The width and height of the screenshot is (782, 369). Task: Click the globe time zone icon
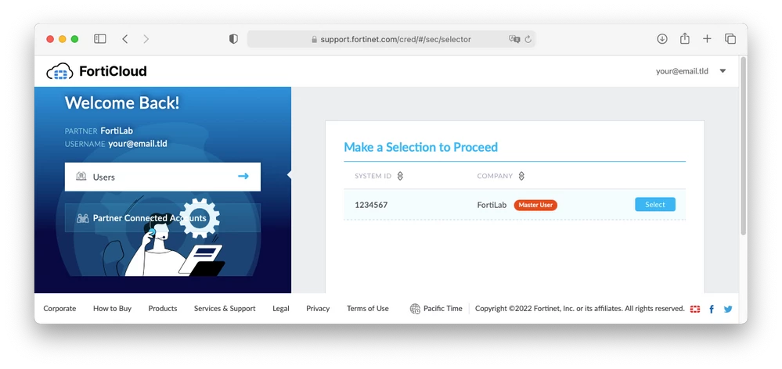pyautogui.click(x=415, y=309)
